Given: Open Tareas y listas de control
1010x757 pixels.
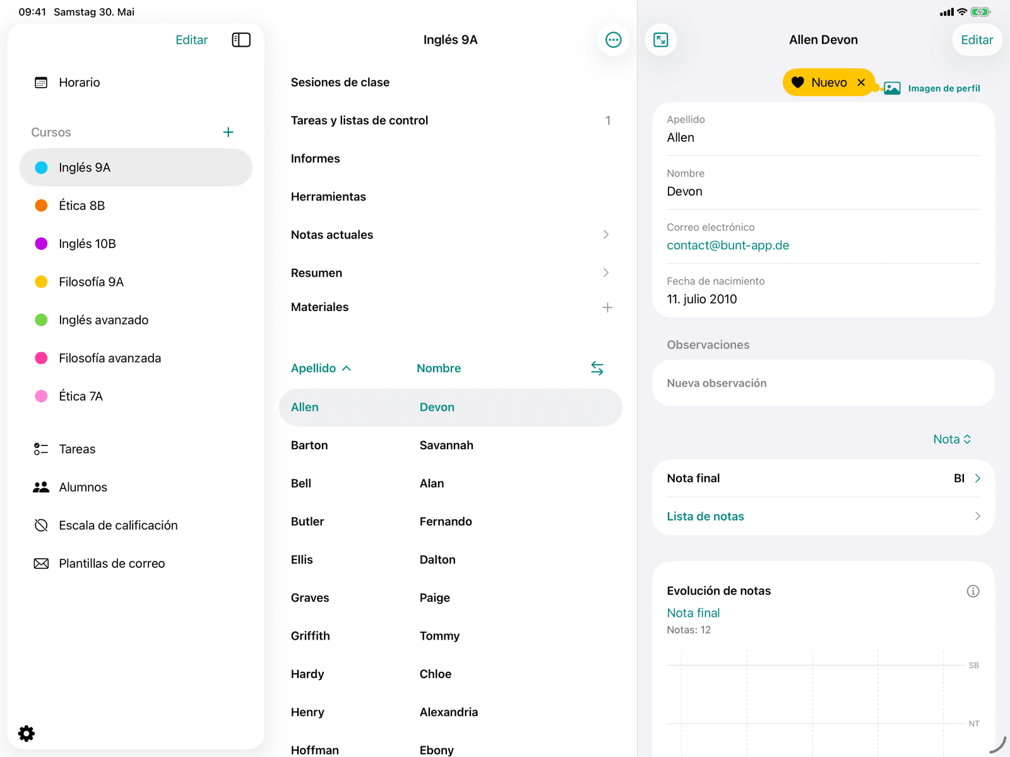Looking at the screenshot, I should coord(451,120).
